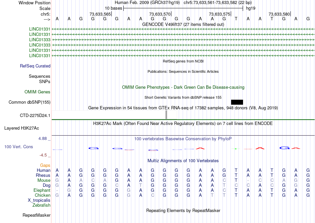
Task: Select the Zebrafish alignment row label
Action: pyautogui.click(x=41, y=205)
